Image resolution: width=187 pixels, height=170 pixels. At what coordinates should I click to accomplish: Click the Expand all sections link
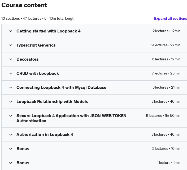click(x=171, y=18)
